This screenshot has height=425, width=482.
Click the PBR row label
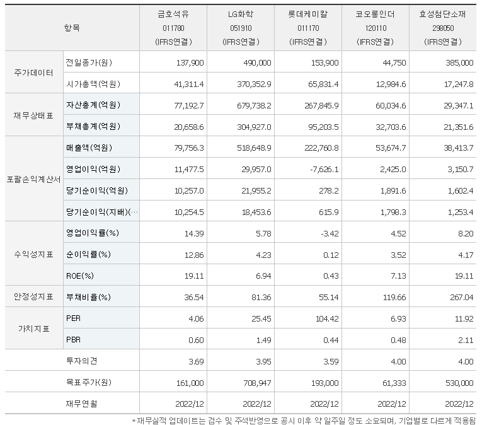pos(74,340)
